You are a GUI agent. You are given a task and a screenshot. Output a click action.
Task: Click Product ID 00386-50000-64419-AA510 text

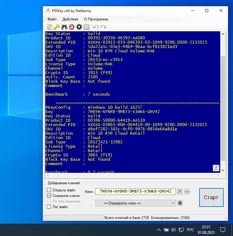(116, 120)
